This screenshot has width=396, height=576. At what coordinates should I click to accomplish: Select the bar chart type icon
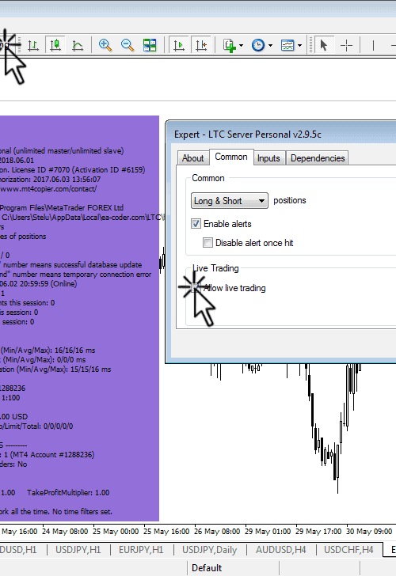point(33,46)
